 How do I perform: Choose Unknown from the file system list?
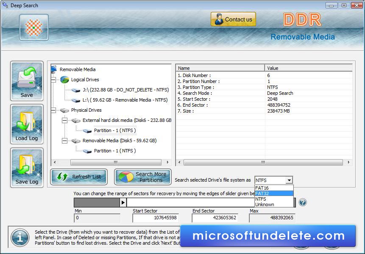274,204
